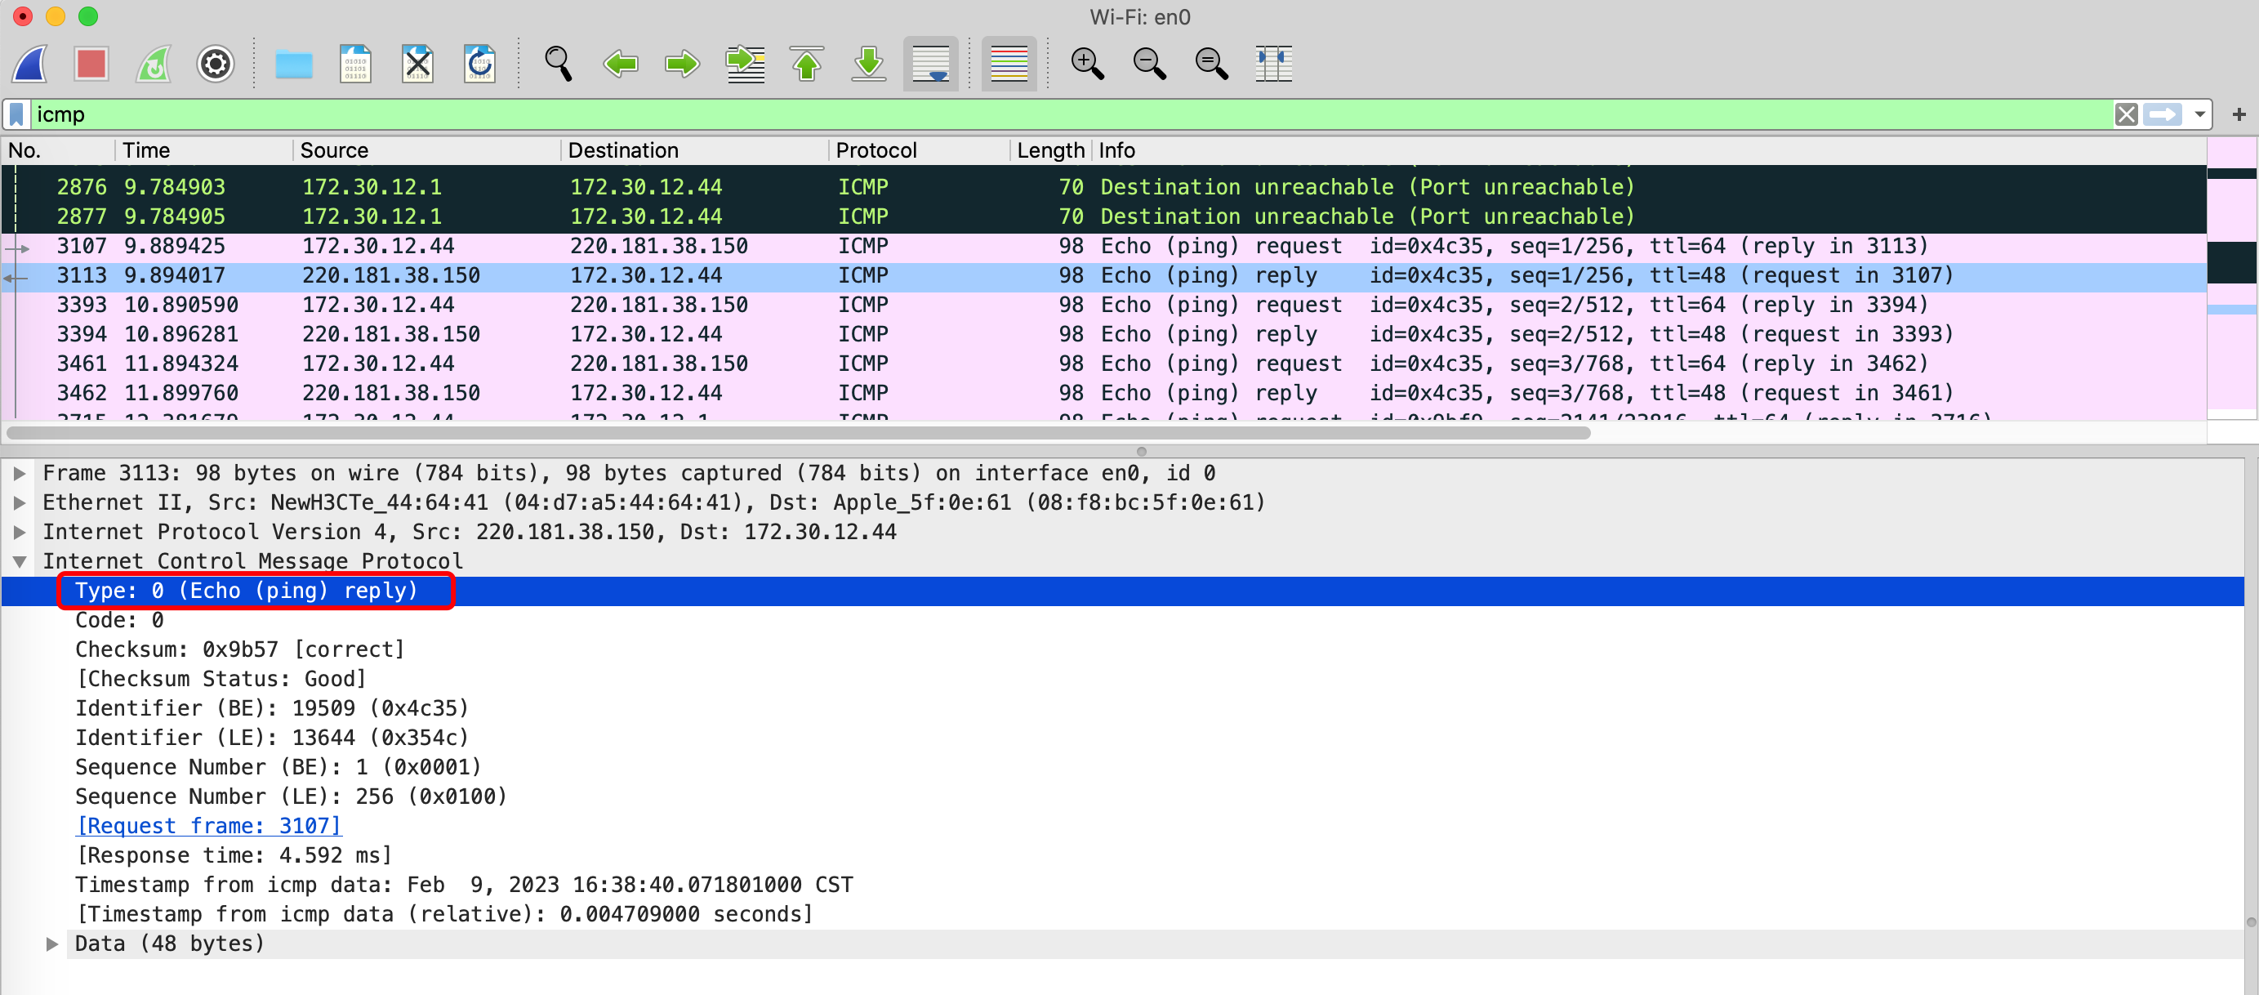The height and width of the screenshot is (995, 2259).
Task: Select packet 3113 echo reply
Action: 1103,275
